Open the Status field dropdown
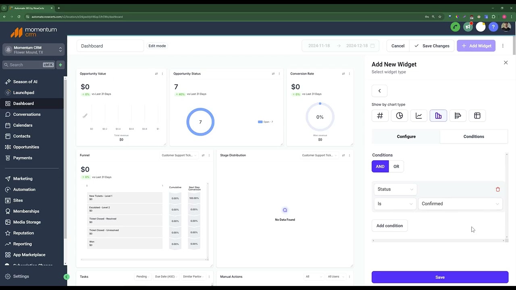Image resolution: width=516 pixels, height=290 pixels. click(395, 189)
